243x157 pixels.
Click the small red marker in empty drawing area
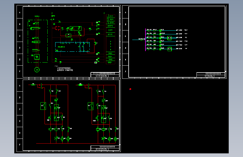[x=130, y=89]
